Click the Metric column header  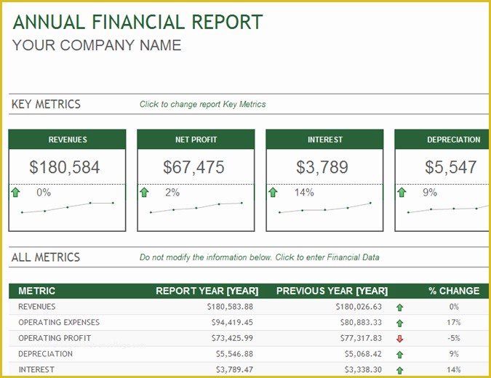click(x=36, y=291)
